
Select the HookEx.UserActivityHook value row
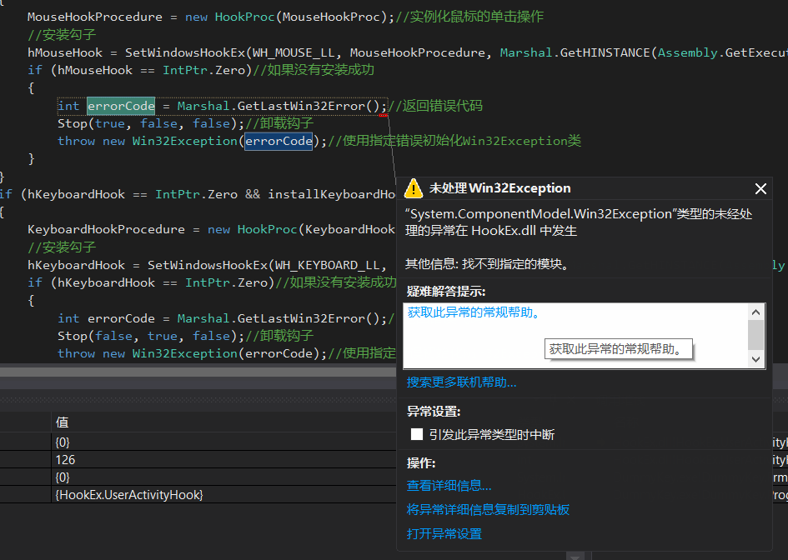click(x=223, y=495)
